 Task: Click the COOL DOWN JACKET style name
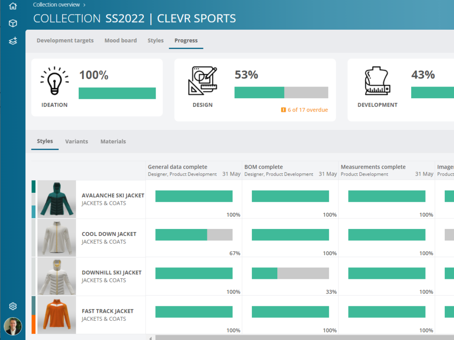109,234
